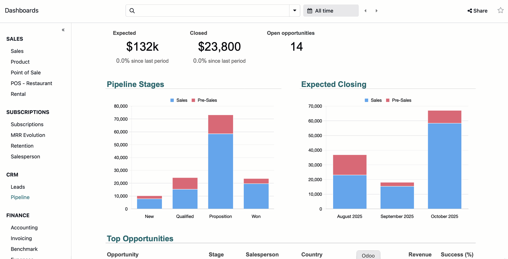The height and width of the screenshot is (259, 508).
Task: Mark dashboard as favorite with star
Action: coord(500,11)
